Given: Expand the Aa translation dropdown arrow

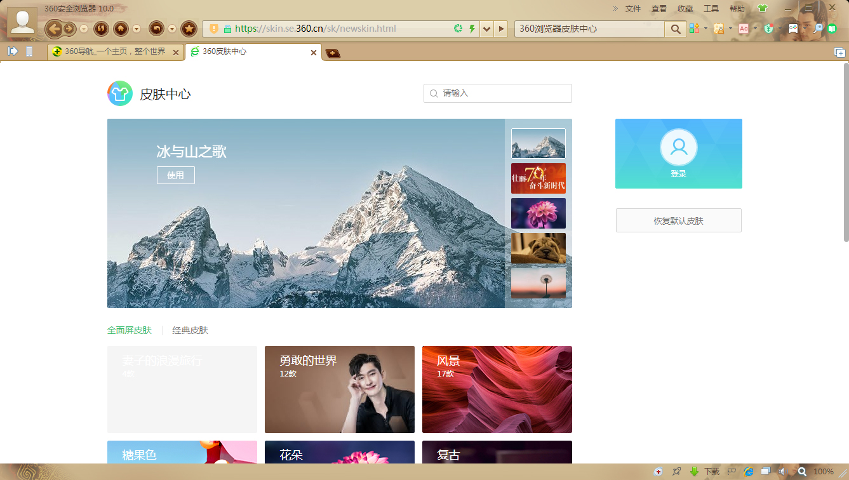Looking at the screenshot, I should (755, 29).
